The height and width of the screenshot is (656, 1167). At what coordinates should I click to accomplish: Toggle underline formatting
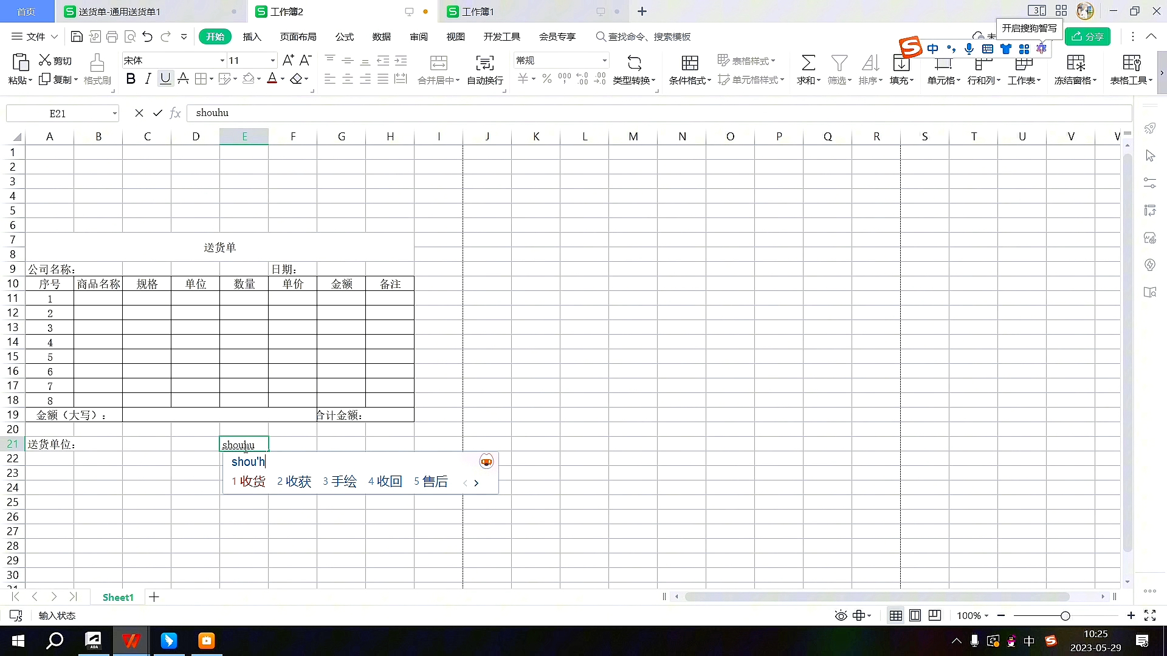pyautogui.click(x=165, y=79)
